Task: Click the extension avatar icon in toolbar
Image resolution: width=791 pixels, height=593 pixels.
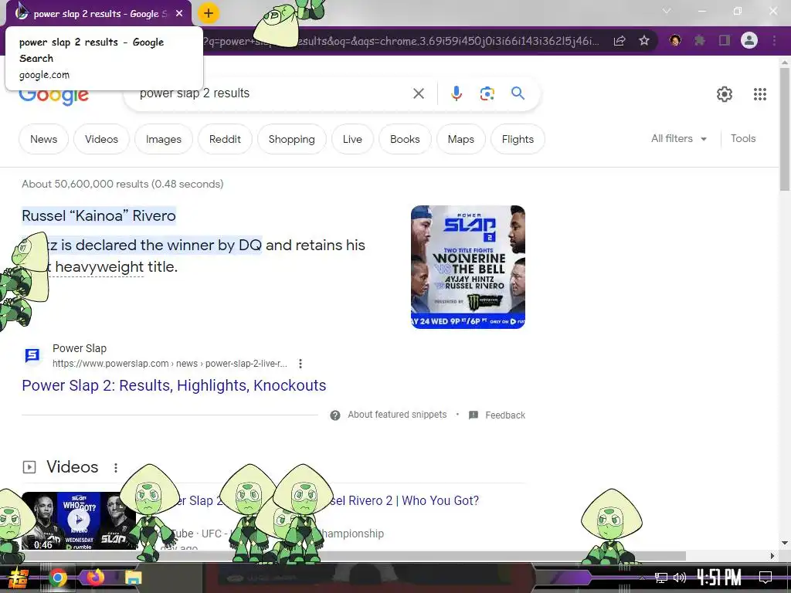Action: point(675,40)
